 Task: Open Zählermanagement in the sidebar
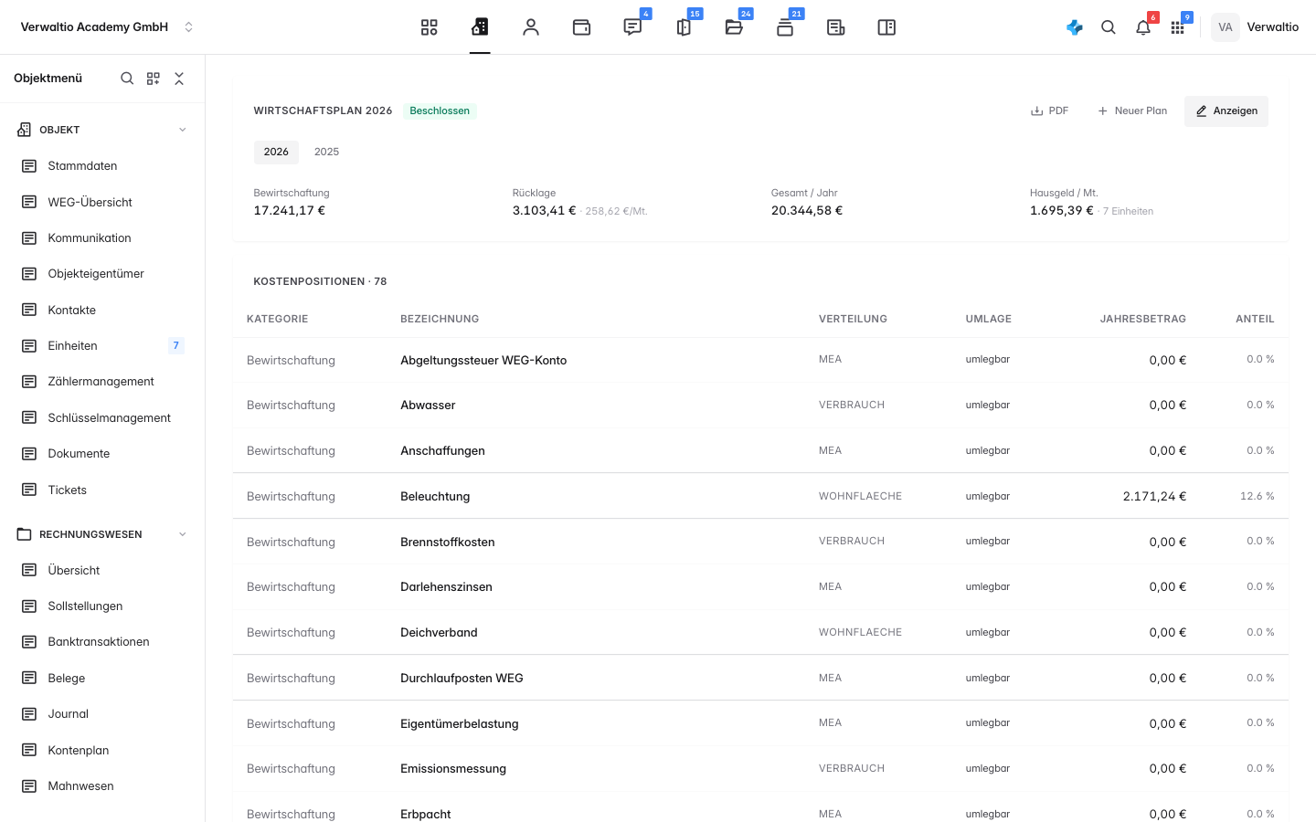pos(102,382)
